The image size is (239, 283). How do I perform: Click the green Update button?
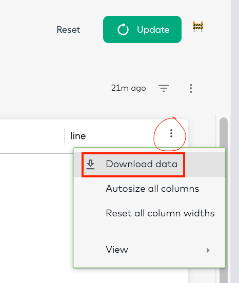click(x=142, y=29)
